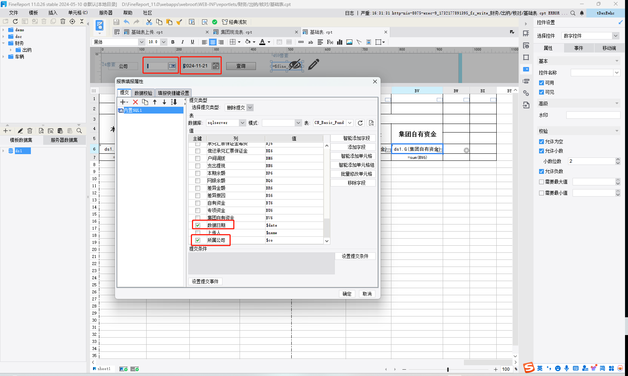Click the search magnifier in the dataset panel
This screenshot has height=376, width=628.
click(x=79, y=131)
